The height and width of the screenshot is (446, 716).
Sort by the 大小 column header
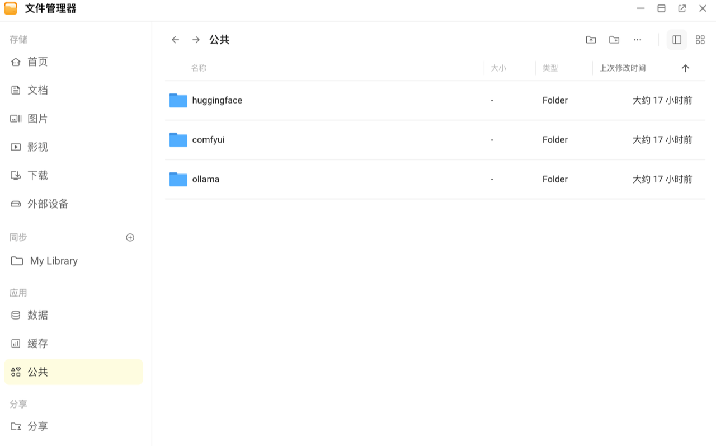point(498,68)
